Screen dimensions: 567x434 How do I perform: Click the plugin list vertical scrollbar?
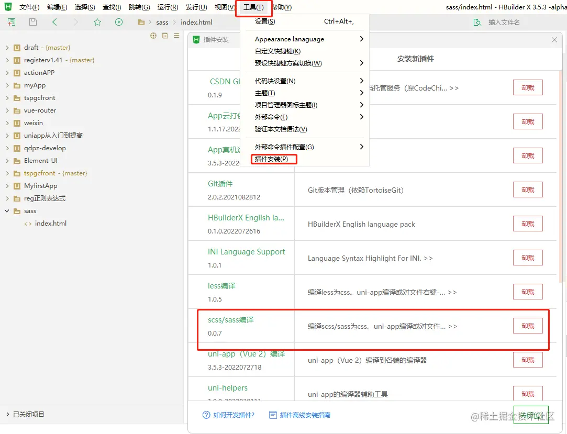[561, 176]
